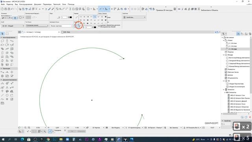The image size is (252, 142).
Task: Toggle the Eyedropper pick-up parameters tool
Action: (x=50, y=9)
